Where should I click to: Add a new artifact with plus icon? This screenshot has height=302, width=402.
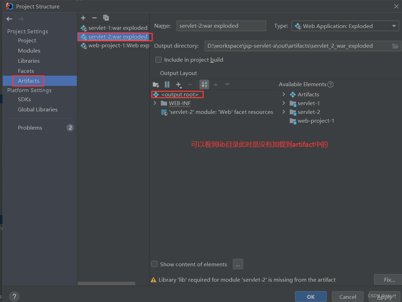click(x=83, y=18)
